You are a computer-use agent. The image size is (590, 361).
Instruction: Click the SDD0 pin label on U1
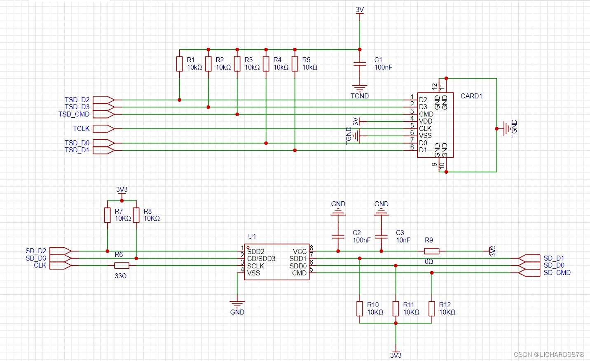click(298, 266)
